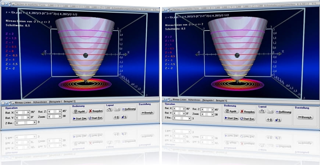Click Rot. Z right arrow, right window
The width and height of the screenshot is (320, 165).
coord(213,110)
